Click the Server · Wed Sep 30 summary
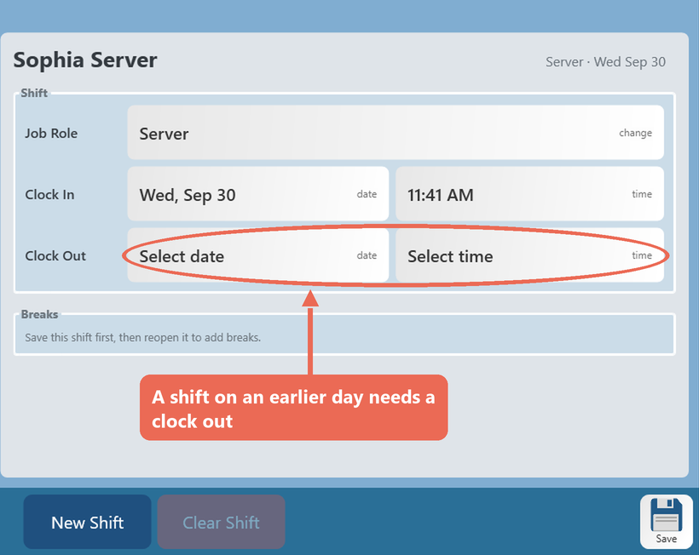This screenshot has width=699, height=555. (x=605, y=62)
